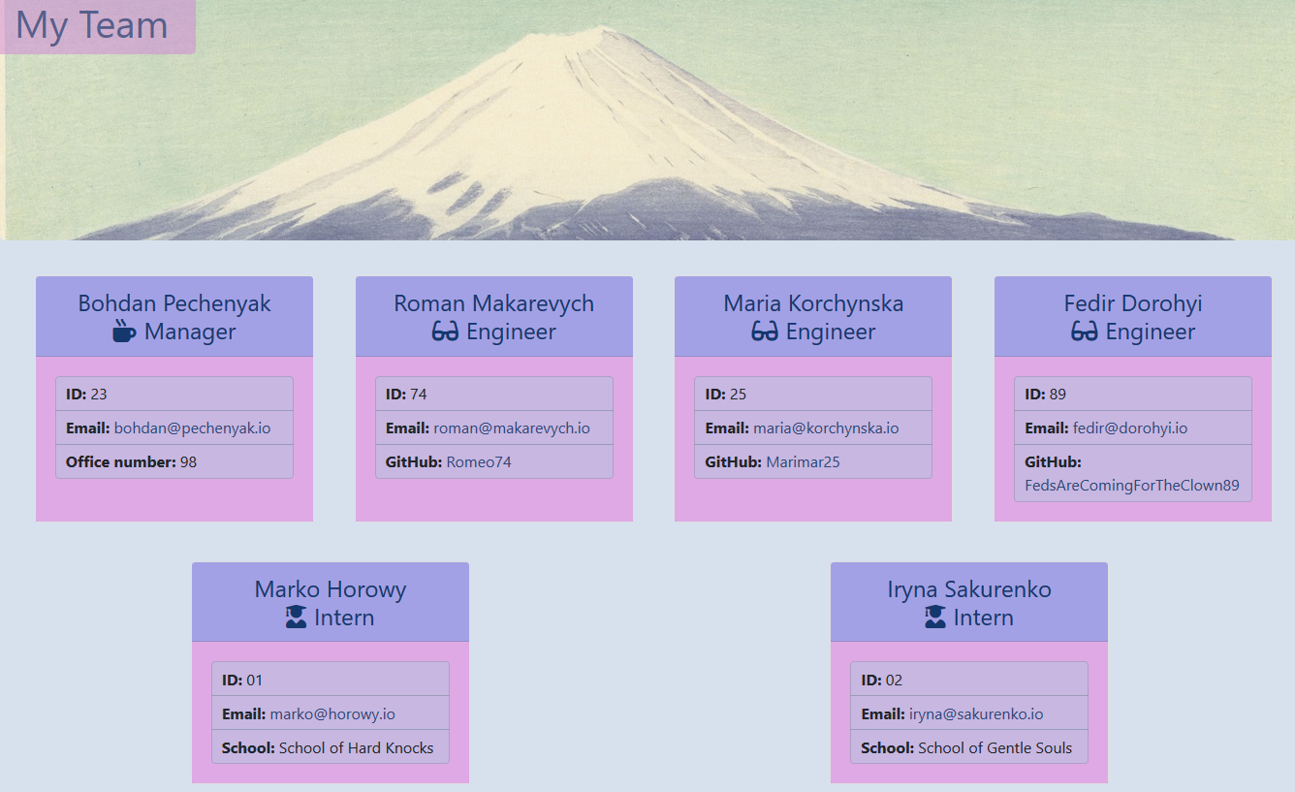Click the coffee mug icon beside Manager
The width and height of the screenshot is (1295, 792).
[124, 332]
